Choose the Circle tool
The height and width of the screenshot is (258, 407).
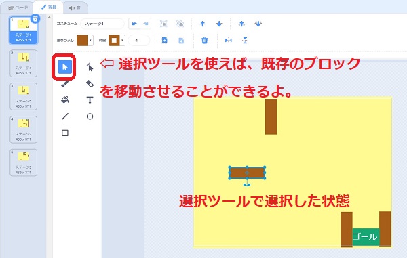(x=90, y=116)
